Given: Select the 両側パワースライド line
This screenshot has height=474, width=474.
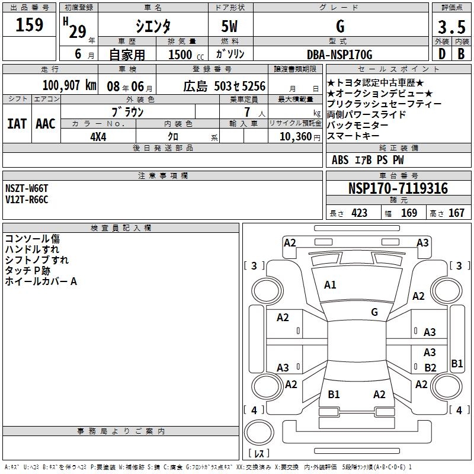Looking at the screenshot, I should (366, 114).
